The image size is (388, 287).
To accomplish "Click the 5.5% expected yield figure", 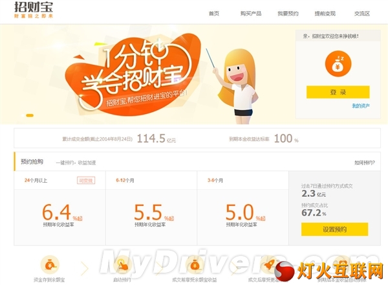I will click(x=154, y=212).
